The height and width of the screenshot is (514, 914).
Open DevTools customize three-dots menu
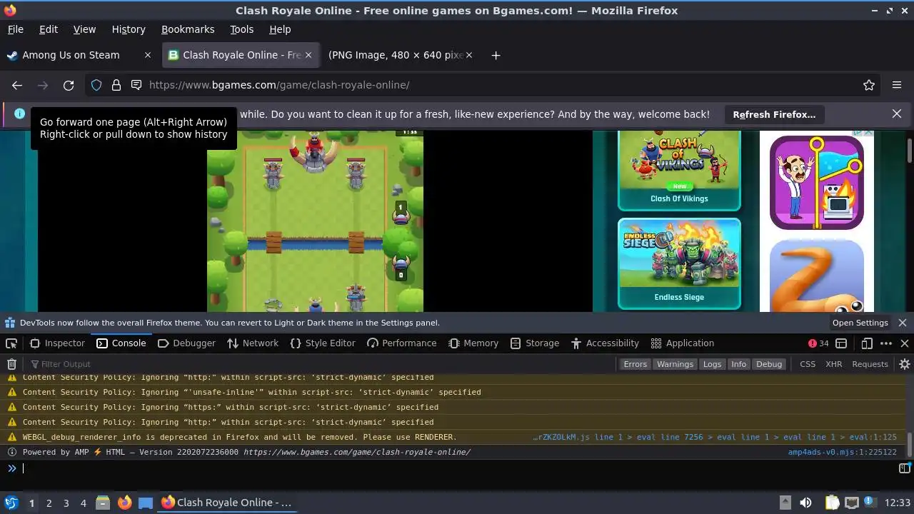coord(886,343)
